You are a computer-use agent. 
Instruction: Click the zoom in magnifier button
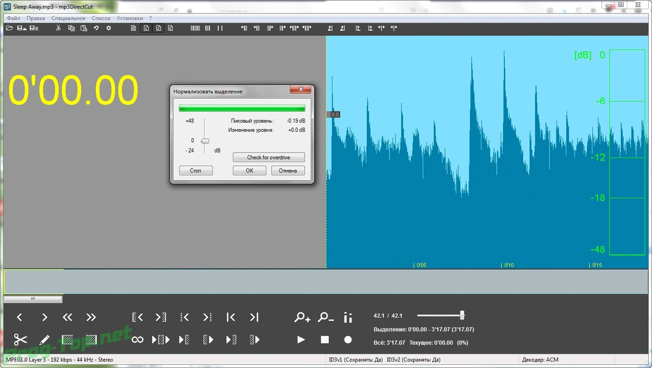pos(302,317)
